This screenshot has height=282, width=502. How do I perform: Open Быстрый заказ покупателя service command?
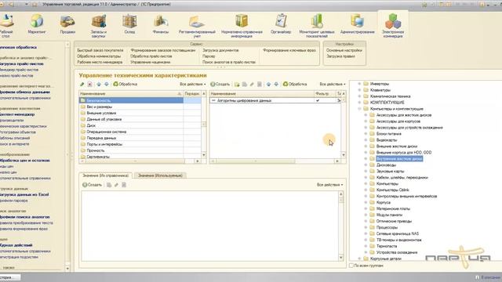[x=100, y=50]
